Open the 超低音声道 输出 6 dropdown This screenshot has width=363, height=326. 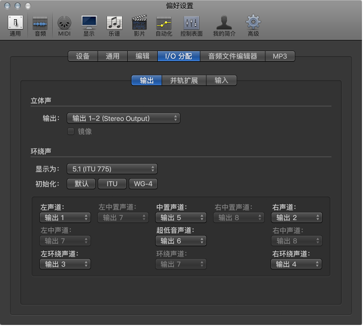click(x=181, y=241)
